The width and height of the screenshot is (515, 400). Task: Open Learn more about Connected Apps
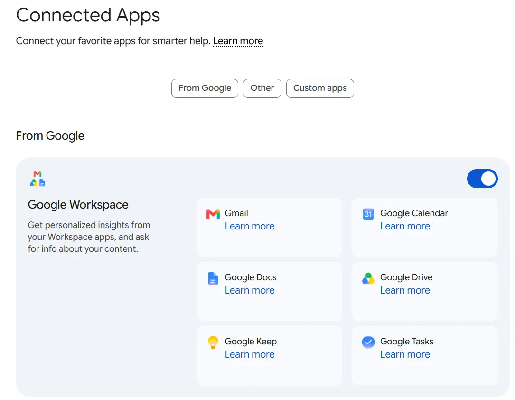pyautogui.click(x=238, y=41)
